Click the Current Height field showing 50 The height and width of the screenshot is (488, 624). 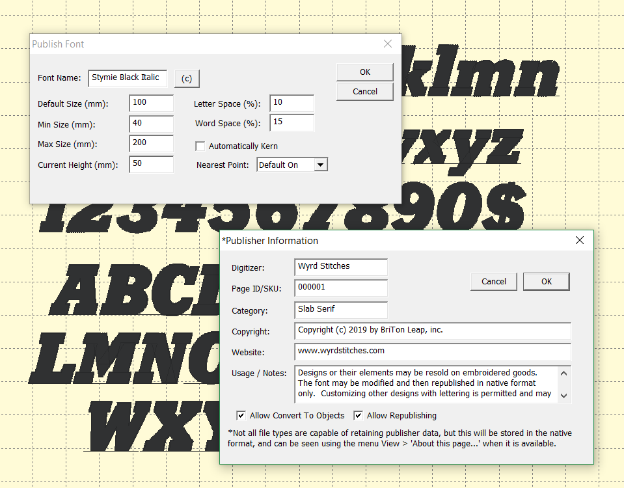coord(151,165)
